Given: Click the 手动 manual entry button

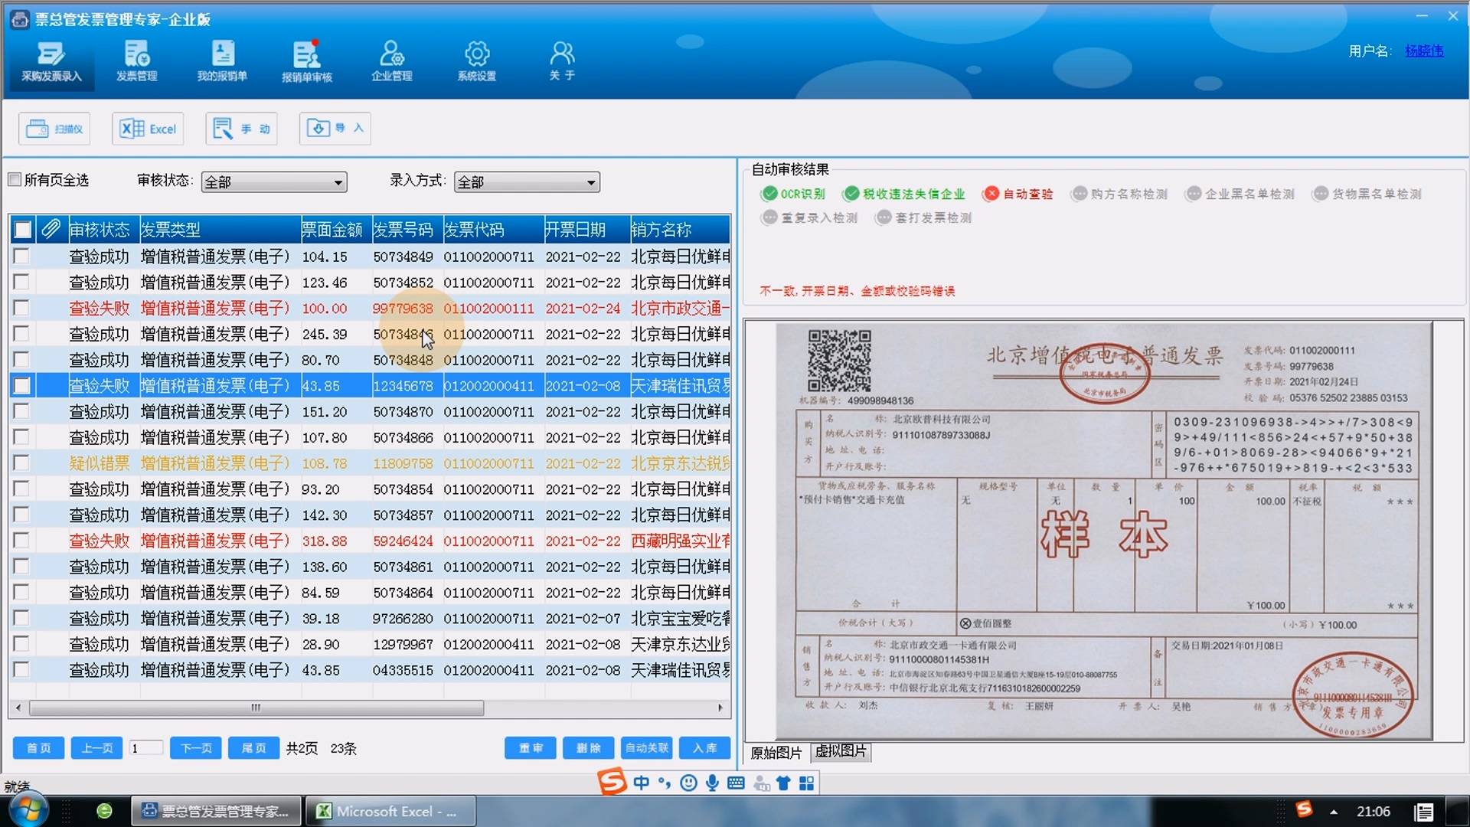Looking at the screenshot, I should [241, 129].
